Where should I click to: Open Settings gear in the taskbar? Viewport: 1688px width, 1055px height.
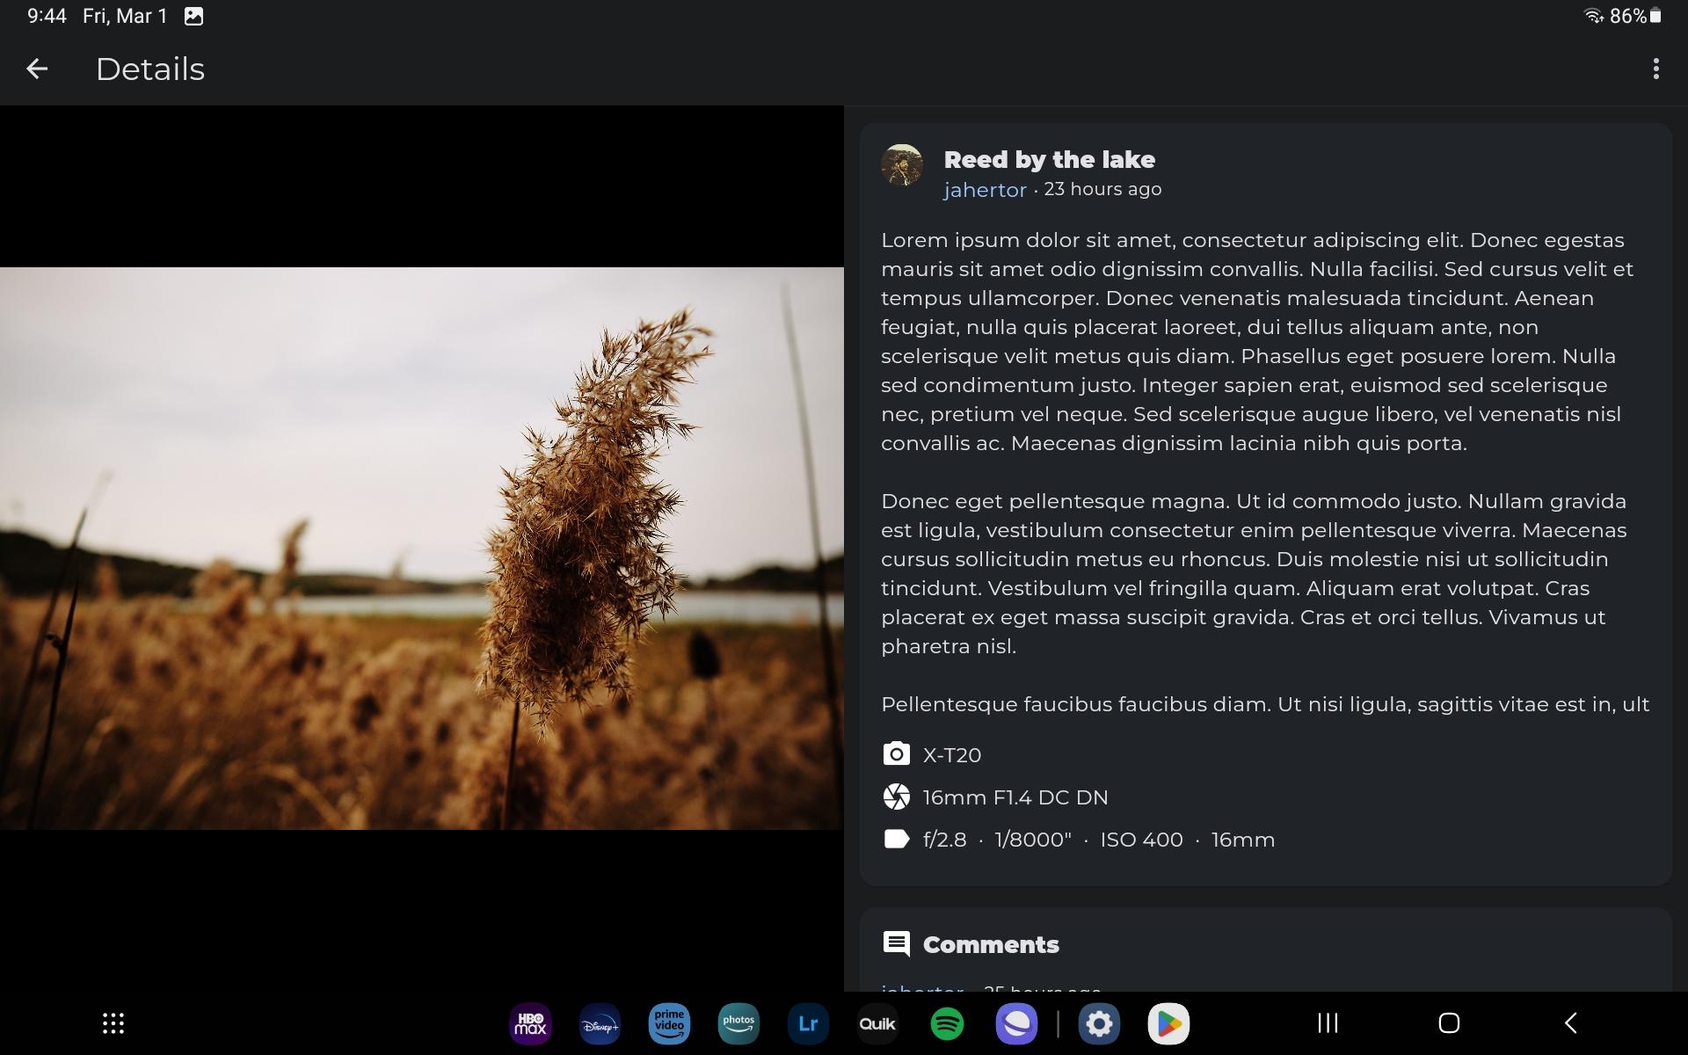tap(1099, 1023)
